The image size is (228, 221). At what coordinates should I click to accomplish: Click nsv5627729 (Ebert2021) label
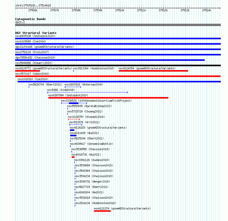click(91, 187)
